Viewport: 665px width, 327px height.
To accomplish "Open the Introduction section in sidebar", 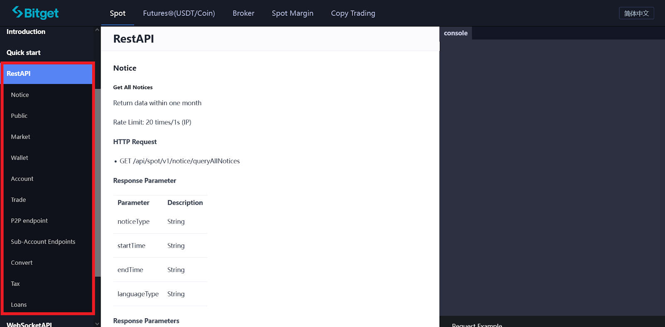I will (x=26, y=32).
